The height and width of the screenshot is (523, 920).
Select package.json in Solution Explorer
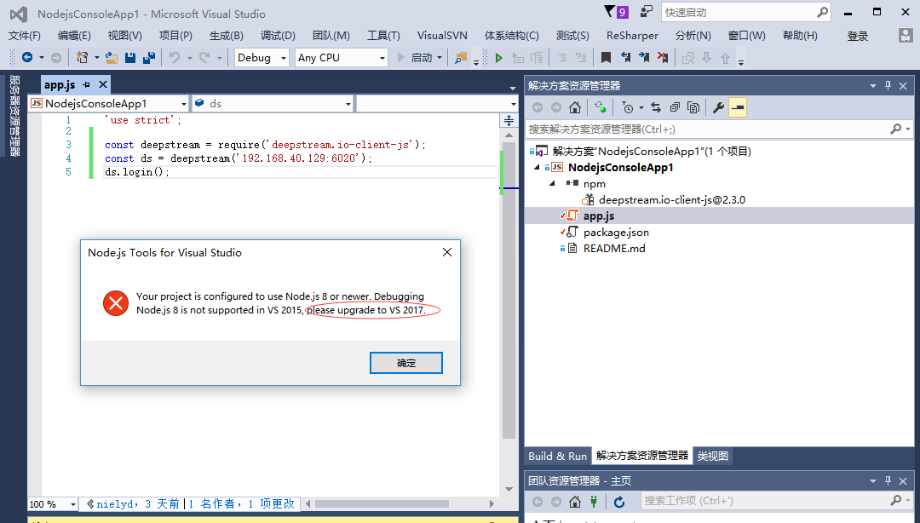616,233
